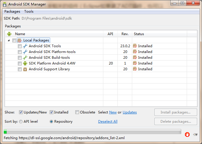This screenshot has width=202, height=144.
Task: Click the fetching progress bar
Action: pos(92,132)
